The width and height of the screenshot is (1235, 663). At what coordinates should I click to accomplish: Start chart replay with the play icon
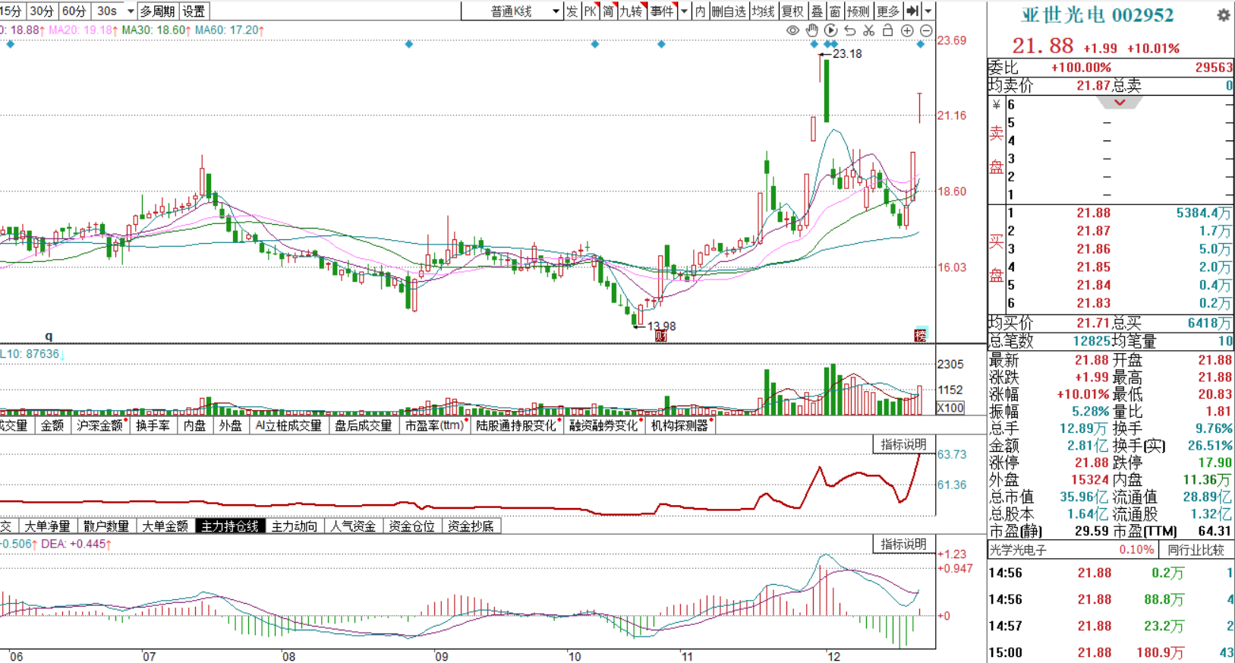830,30
